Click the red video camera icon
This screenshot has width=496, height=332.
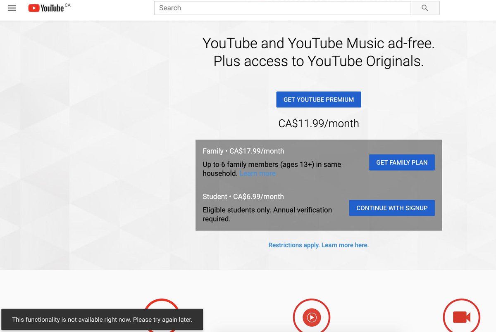pos(462,317)
